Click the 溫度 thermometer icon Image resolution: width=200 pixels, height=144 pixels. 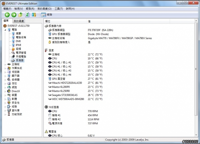click(x=46, y=50)
